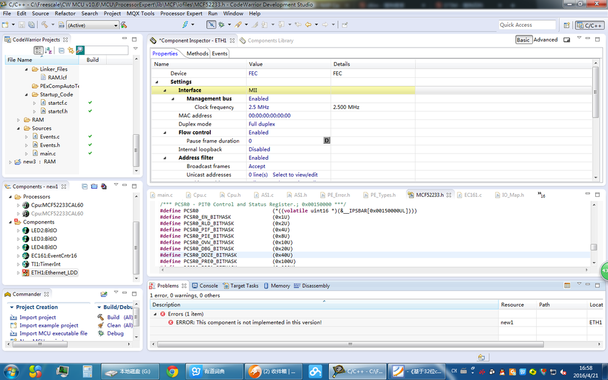608x380 pixels.
Task: Switch inspector to Basic view
Action: click(523, 40)
